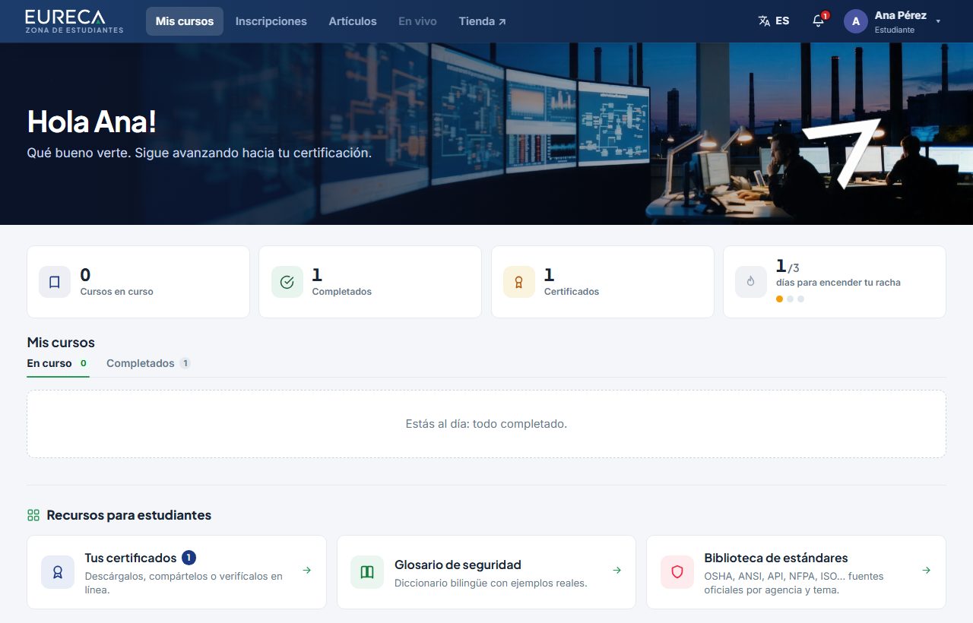The image size is (973, 623).
Task: Select En vivo in the top navigation
Action: [x=417, y=21]
